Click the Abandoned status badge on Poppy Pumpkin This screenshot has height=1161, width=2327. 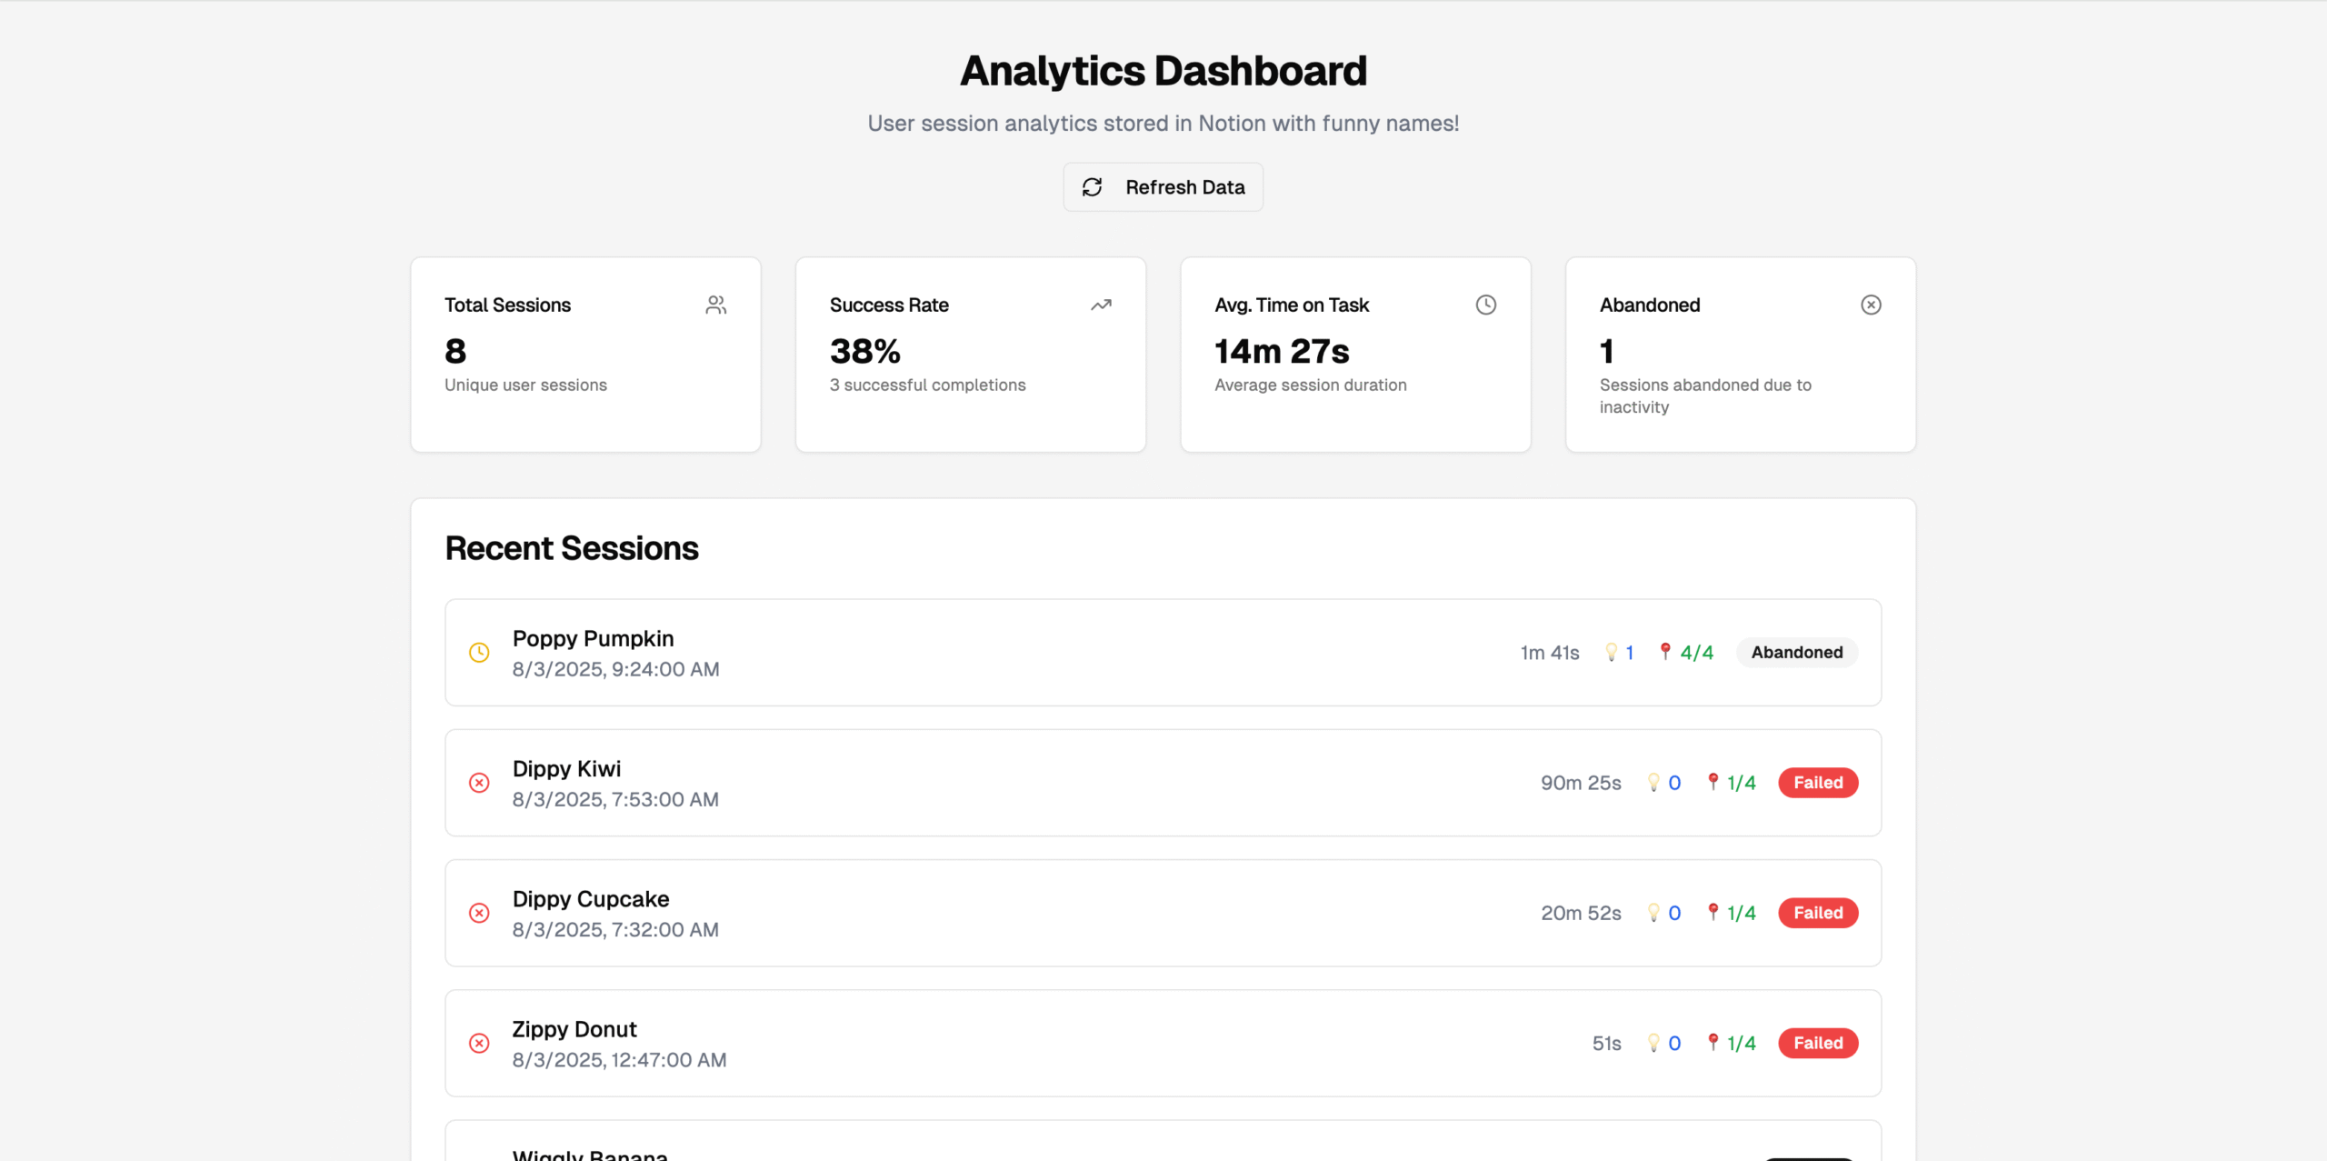1797,653
